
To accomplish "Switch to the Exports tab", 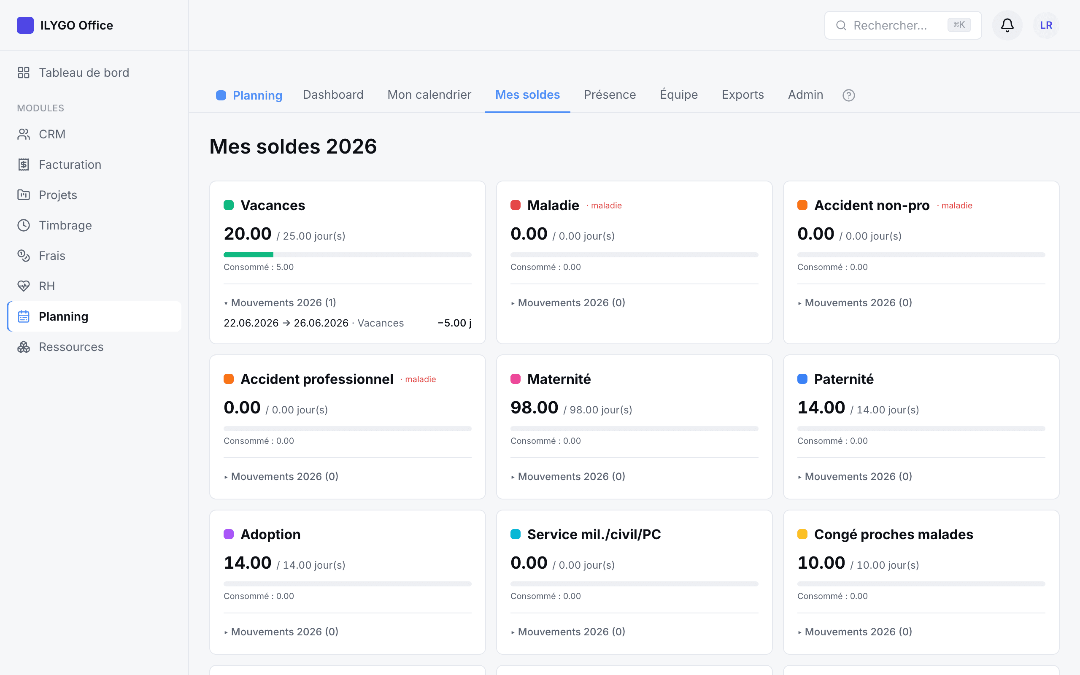I will click(x=742, y=94).
